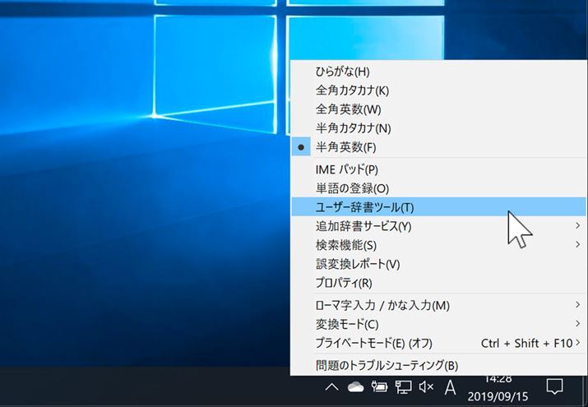The width and height of the screenshot is (588, 407).
Task: Open IME パッド(P)
Action: coord(438,169)
